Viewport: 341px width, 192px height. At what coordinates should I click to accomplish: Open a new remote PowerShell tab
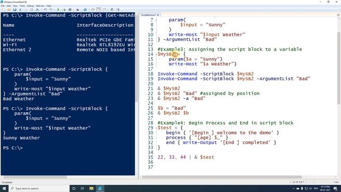78,10
